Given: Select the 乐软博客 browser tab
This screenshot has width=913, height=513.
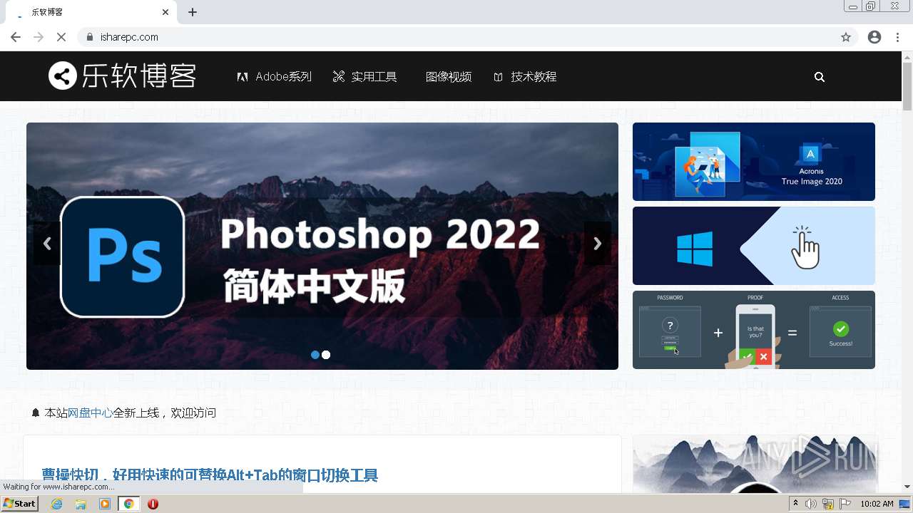Looking at the screenshot, I should coord(92,12).
